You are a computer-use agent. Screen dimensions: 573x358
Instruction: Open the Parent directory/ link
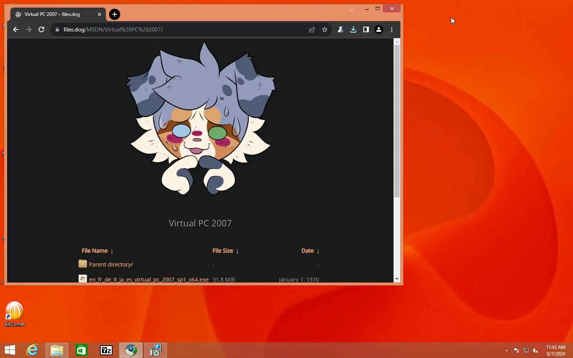(111, 265)
